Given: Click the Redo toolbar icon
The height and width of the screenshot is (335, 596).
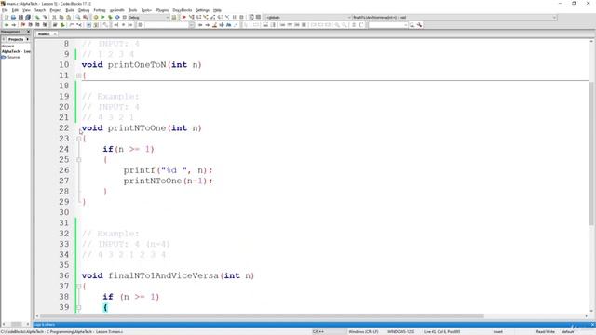Looking at the screenshot, I should pos(45,17).
